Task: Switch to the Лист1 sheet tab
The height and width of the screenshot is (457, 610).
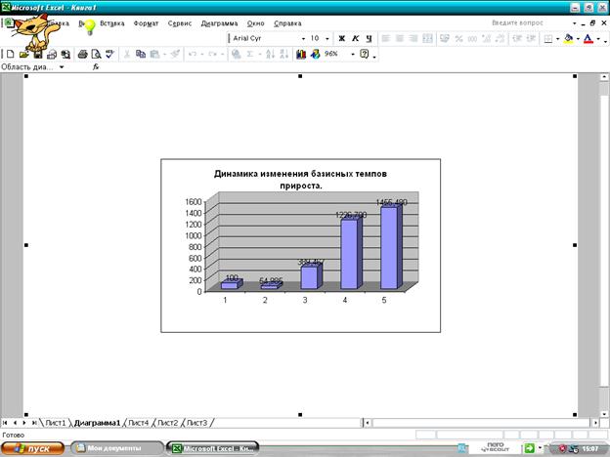Action: [x=55, y=423]
